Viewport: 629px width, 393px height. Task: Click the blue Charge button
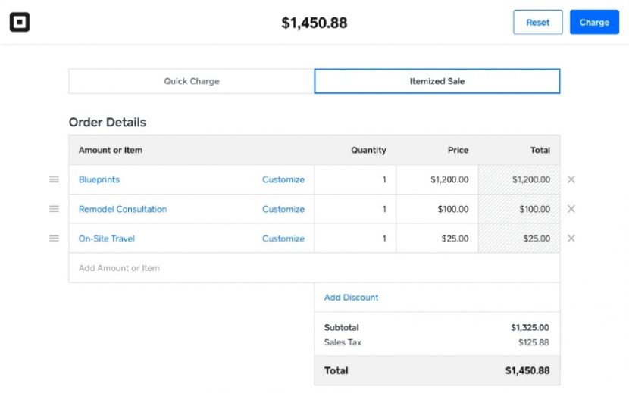(594, 23)
